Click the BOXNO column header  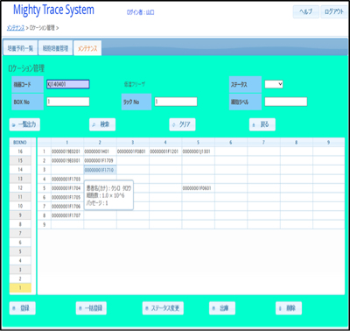coord(20,143)
